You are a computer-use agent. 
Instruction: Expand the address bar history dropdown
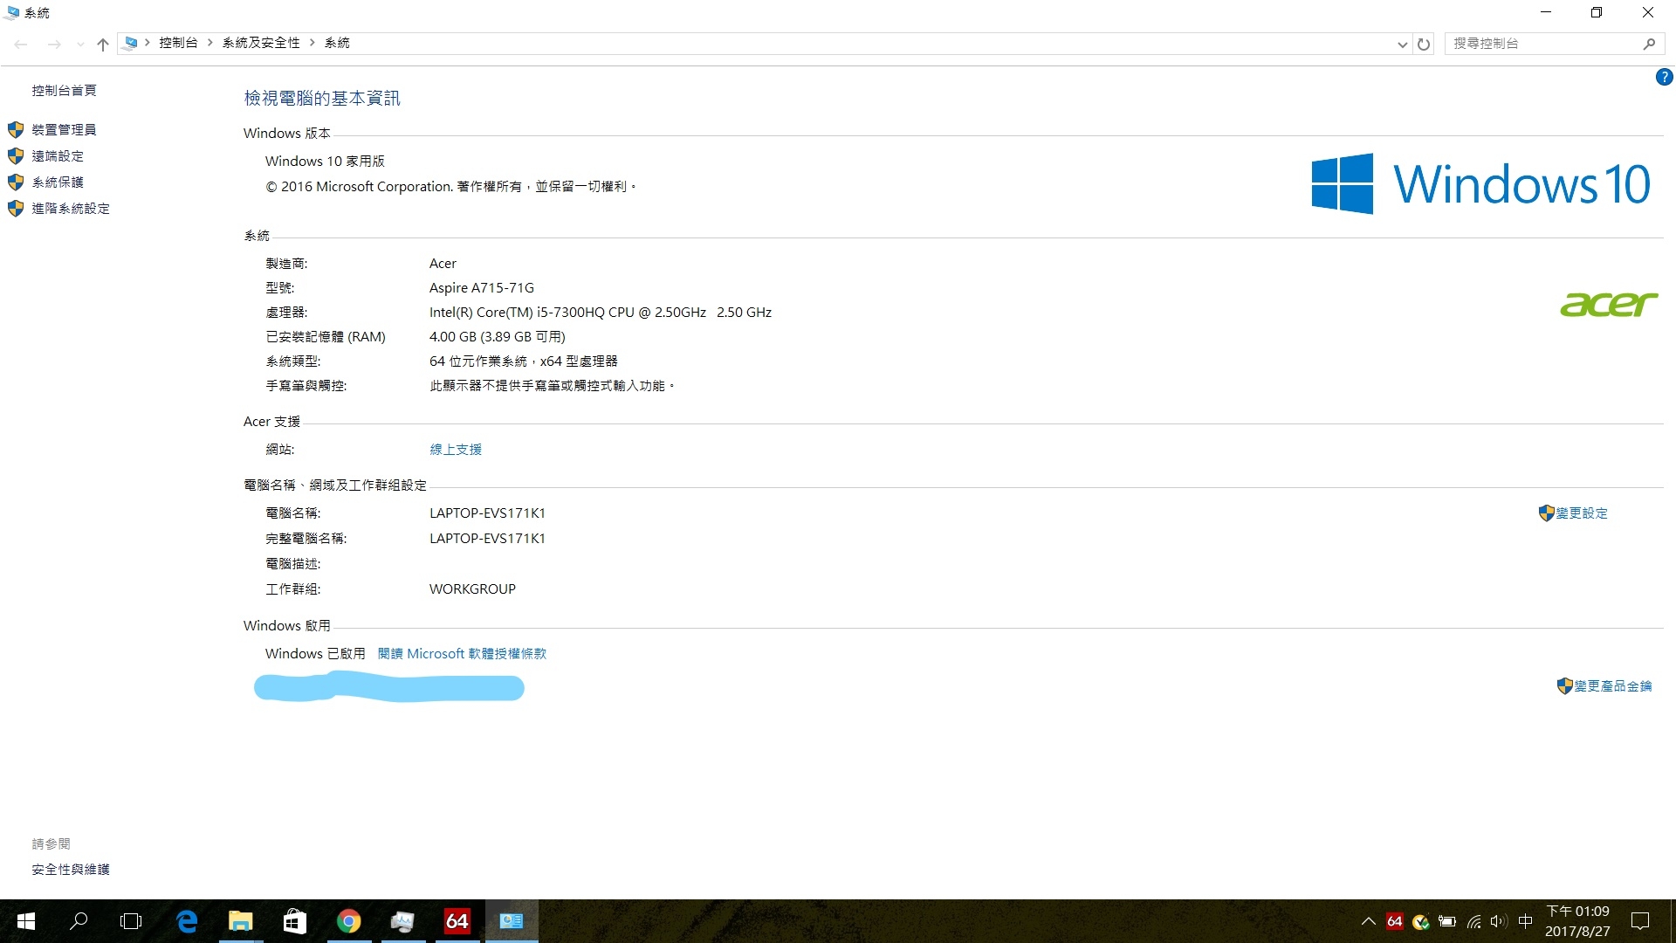tap(1402, 44)
